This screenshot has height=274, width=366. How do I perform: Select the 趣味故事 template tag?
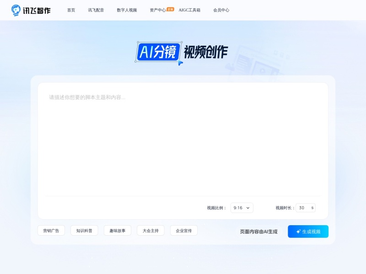[x=118, y=231]
